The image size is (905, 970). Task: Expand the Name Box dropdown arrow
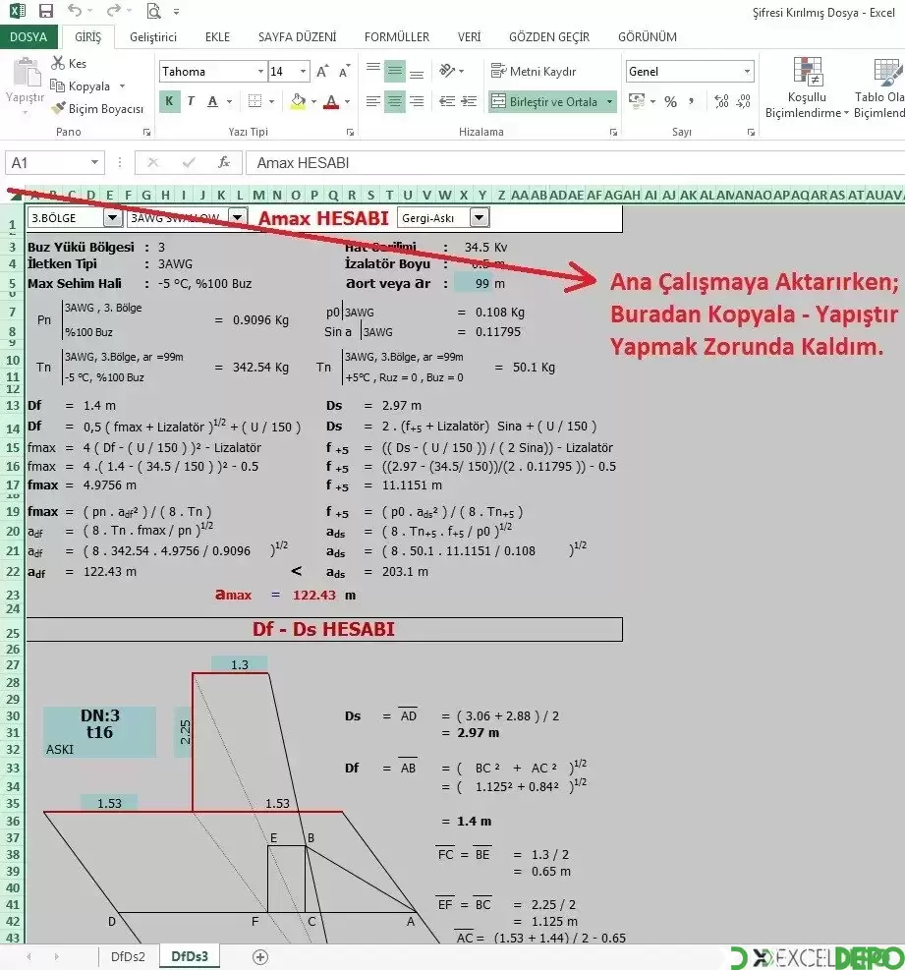[x=94, y=163]
